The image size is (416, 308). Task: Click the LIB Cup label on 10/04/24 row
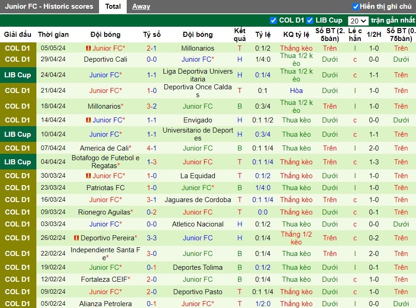(x=18, y=134)
